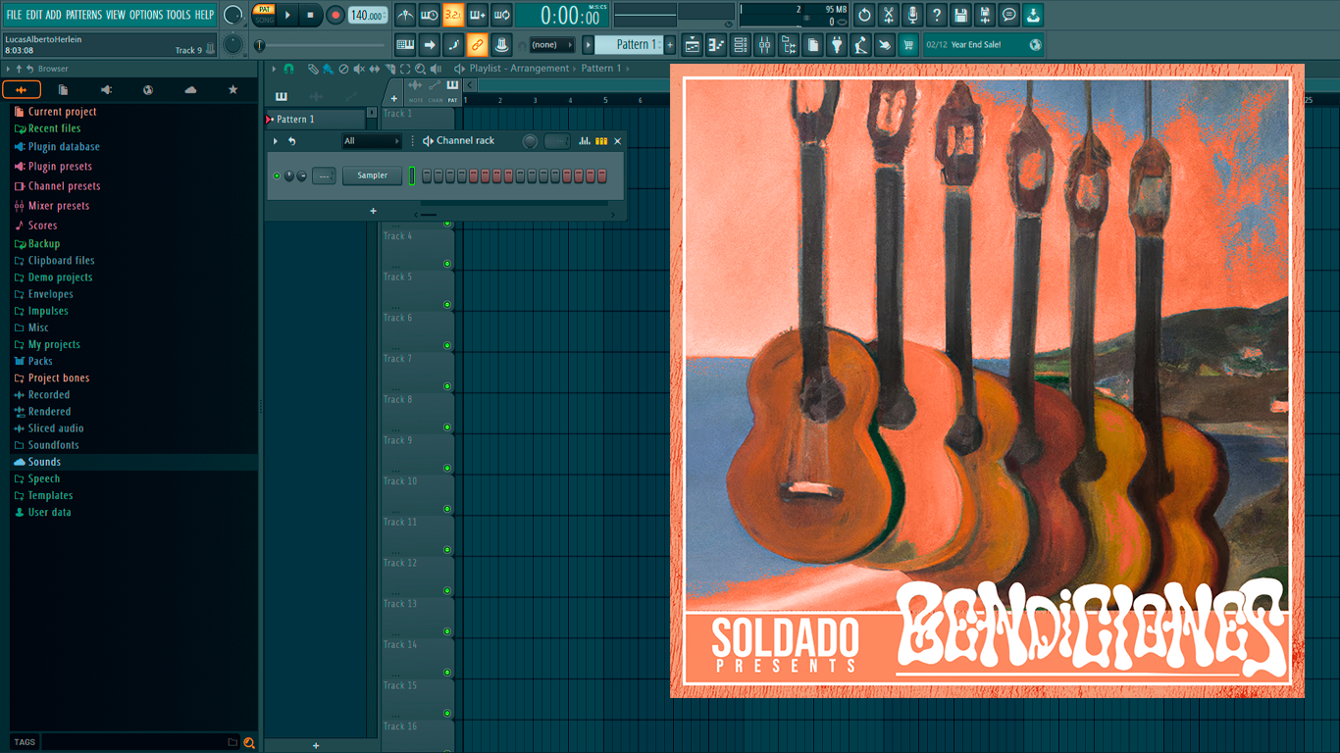Viewport: 1340px width, 753px height.
Task: Click the render audio export icon
Action: [x=985, y=15]
